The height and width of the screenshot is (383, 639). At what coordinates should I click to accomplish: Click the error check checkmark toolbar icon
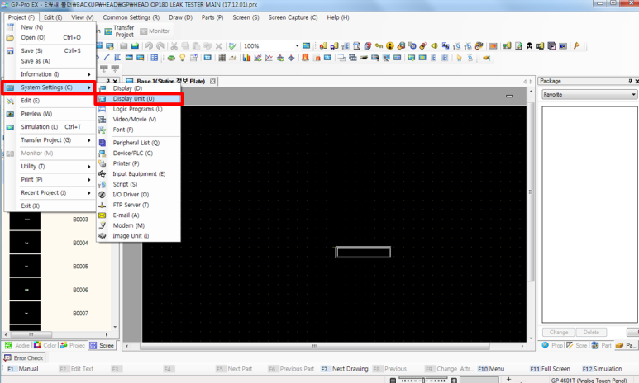(232, 46)
